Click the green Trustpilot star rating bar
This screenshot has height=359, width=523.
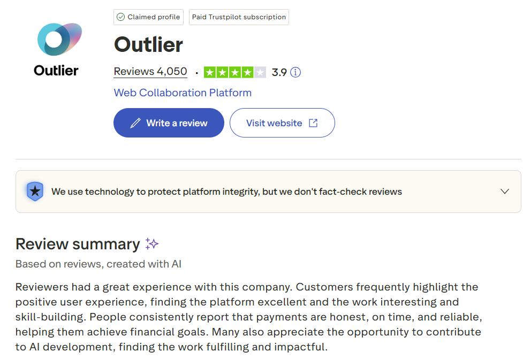[x=234, y=72]
